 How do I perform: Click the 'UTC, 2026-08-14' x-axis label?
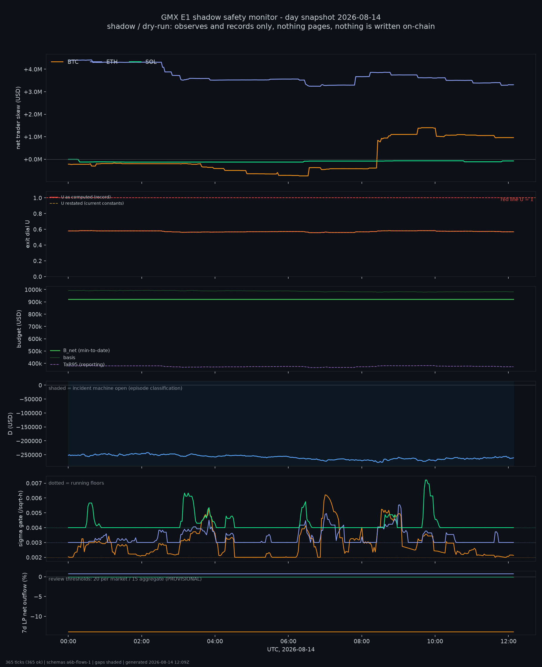[x=291, y=649]
